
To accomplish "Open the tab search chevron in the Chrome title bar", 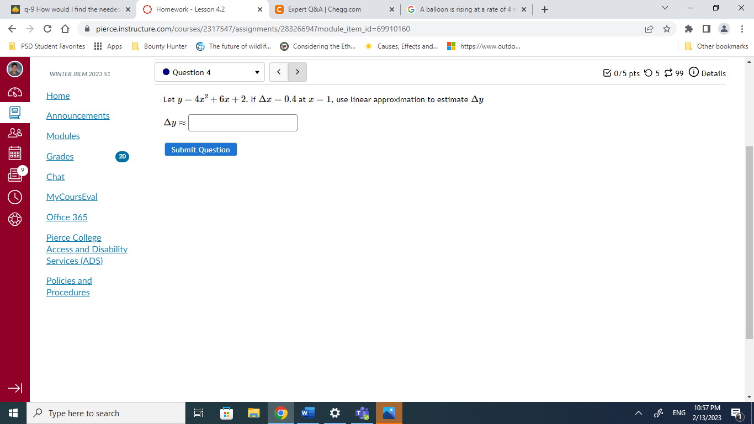I will [x=665, y=9].
